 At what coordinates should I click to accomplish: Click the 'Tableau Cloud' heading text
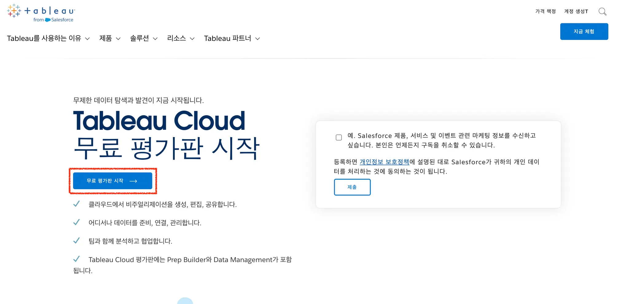pyautogui.click(x=159, y=121)
